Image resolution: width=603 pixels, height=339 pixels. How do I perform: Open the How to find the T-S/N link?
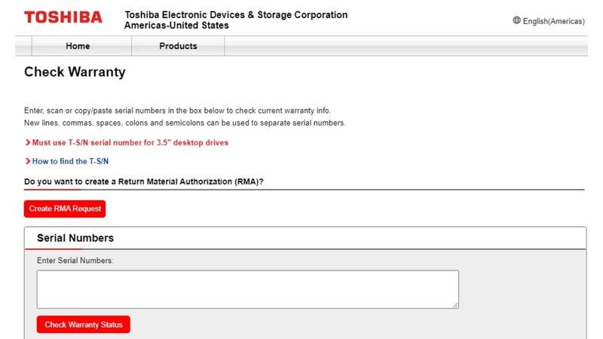click(x=70, y=161)
